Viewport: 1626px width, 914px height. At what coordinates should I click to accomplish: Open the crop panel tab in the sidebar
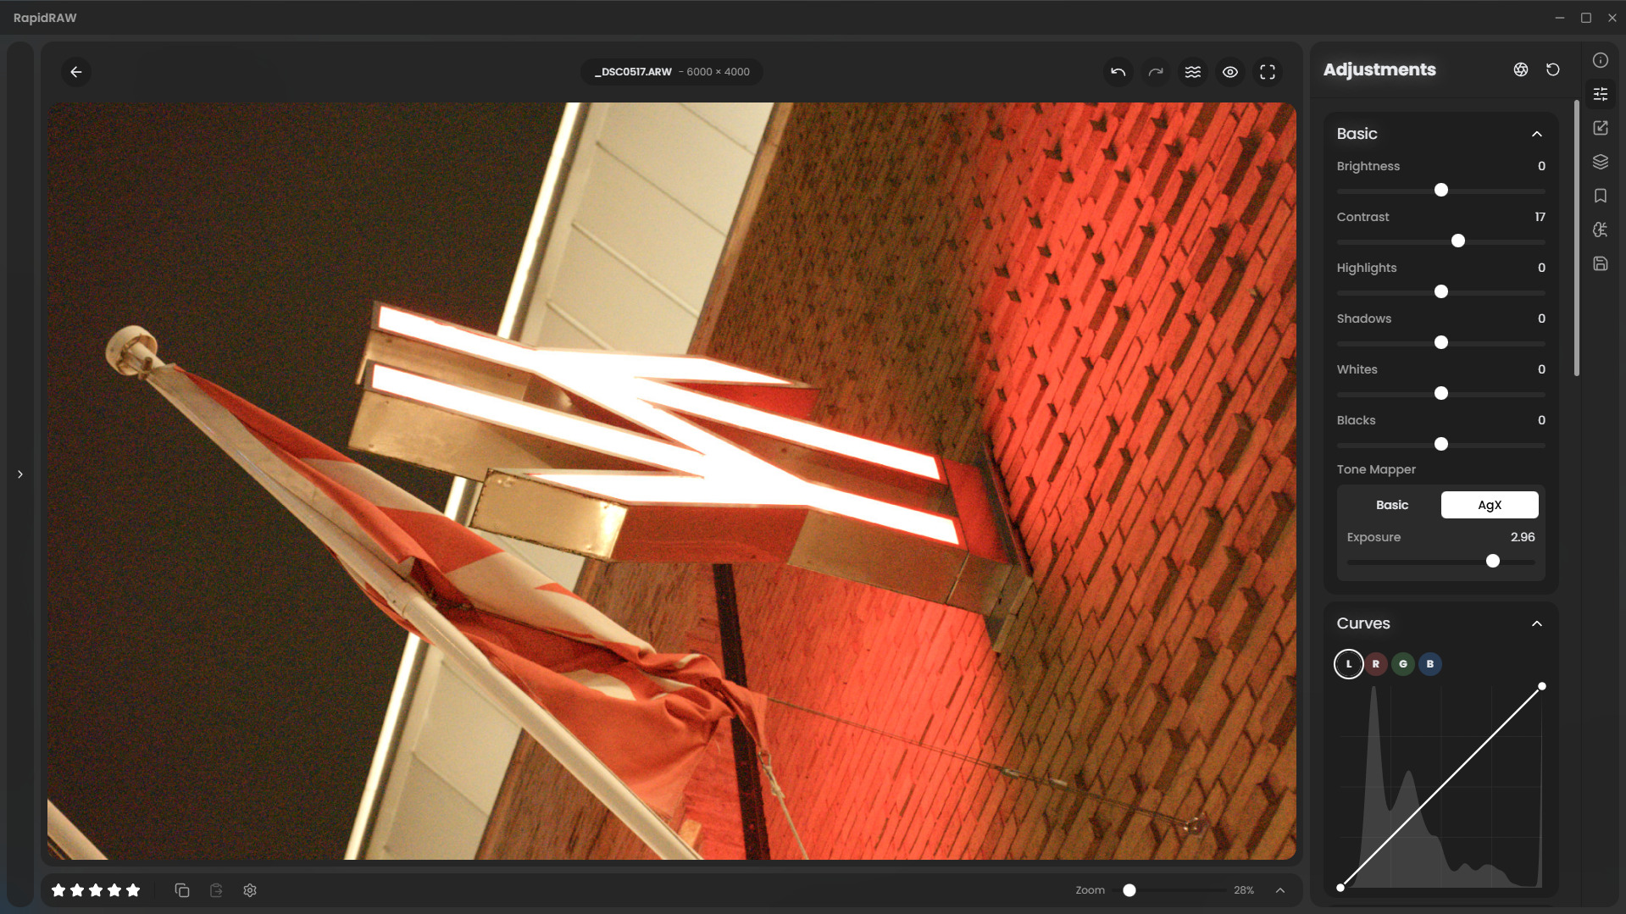click(1600, 128)
